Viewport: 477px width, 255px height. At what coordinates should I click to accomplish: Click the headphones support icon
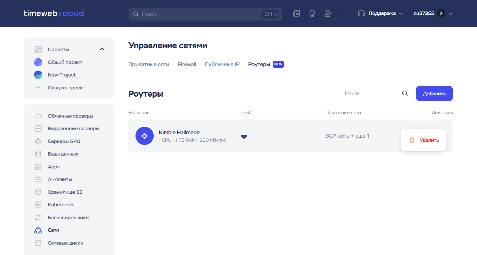[x=361, y=13]
